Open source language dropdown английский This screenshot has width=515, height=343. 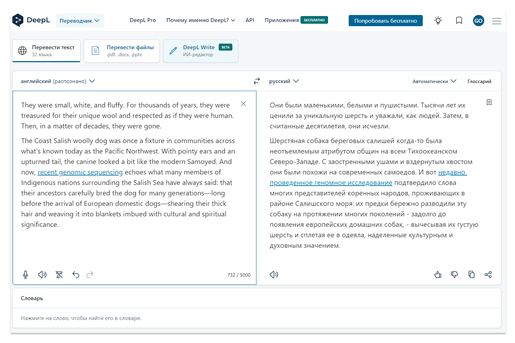coord(58,81)
